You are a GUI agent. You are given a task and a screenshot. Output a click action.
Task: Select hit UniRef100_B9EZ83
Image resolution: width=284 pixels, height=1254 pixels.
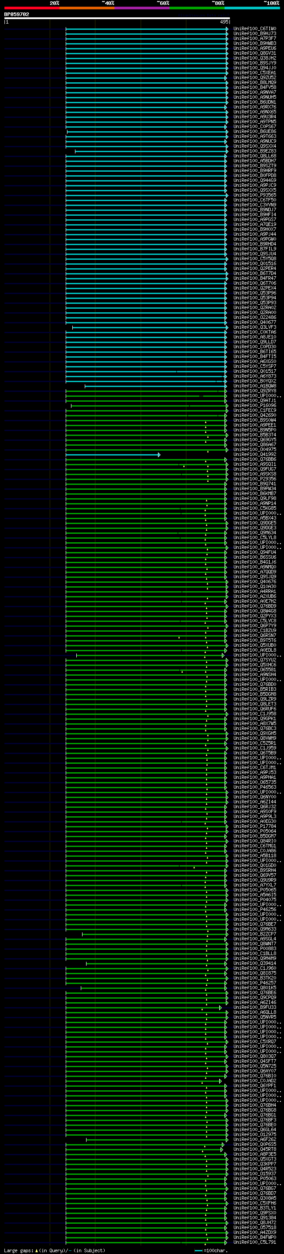click(255, 151)
